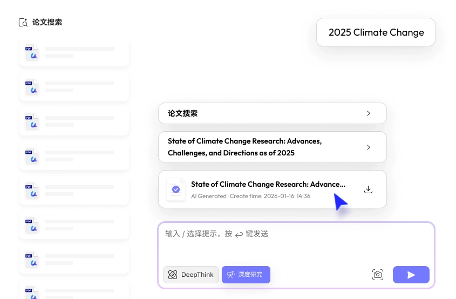Click the 论文搜索 sidebar heading
Viewport: 456px width, 299px height.
tap(47, 23)
